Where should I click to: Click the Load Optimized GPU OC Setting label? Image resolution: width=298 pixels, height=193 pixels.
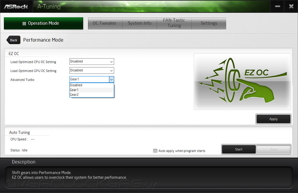pos(34,71)
